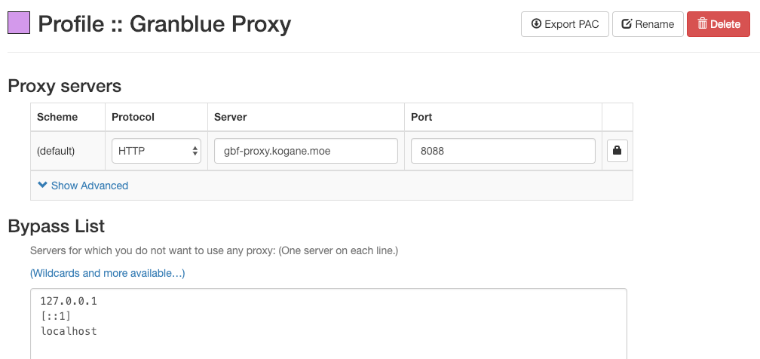
Task: Click the Port field showing 8088
Action: [503, 151]
